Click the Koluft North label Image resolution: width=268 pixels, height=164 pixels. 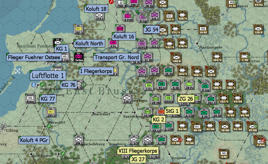click(89, 43)
